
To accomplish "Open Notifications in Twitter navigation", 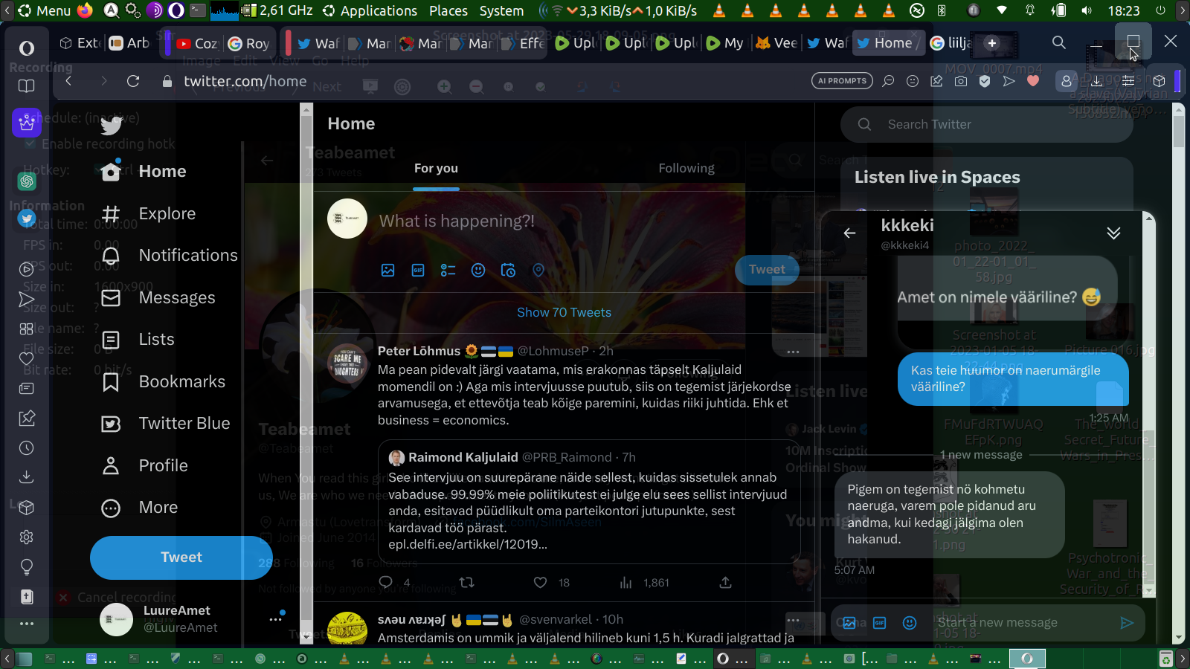I will [x=170, y=256].
